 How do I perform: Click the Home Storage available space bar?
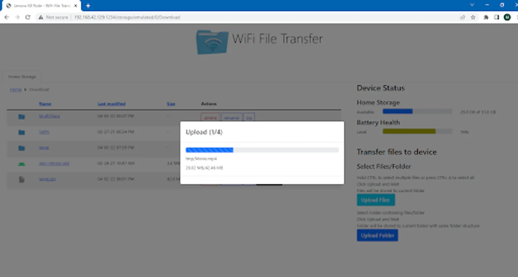[417, 111]
